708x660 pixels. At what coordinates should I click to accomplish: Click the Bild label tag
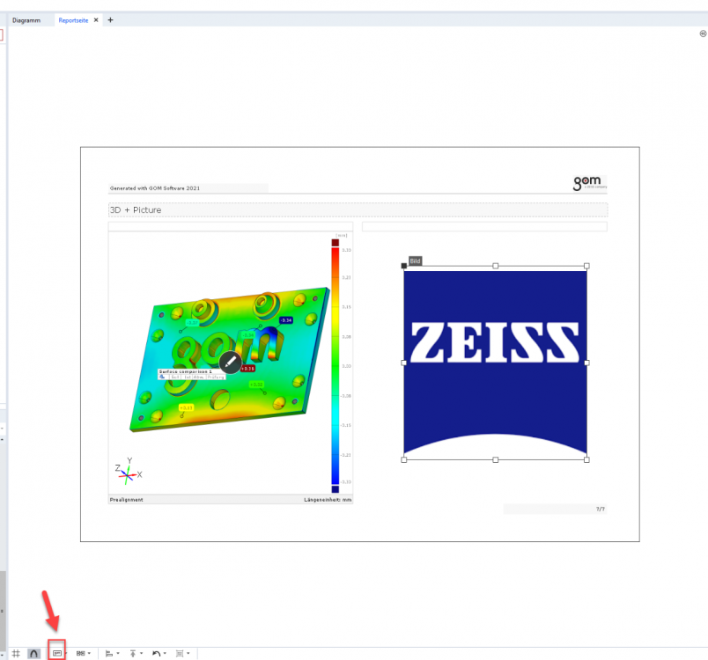pyautogui.click(x=415, y=260)
